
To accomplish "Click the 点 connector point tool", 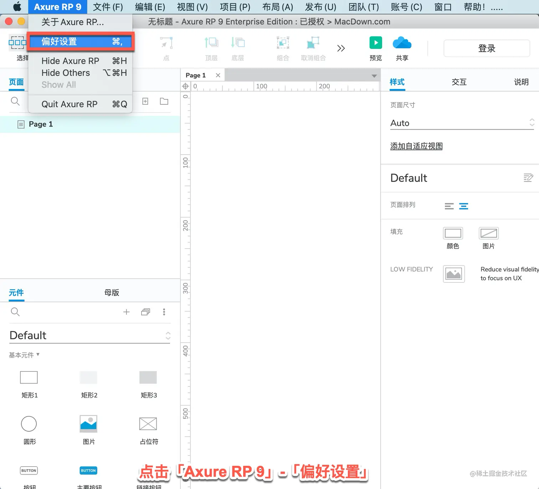I will tap(166, 48).
